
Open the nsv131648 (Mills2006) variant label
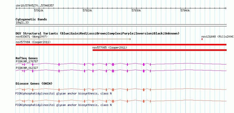218,37
